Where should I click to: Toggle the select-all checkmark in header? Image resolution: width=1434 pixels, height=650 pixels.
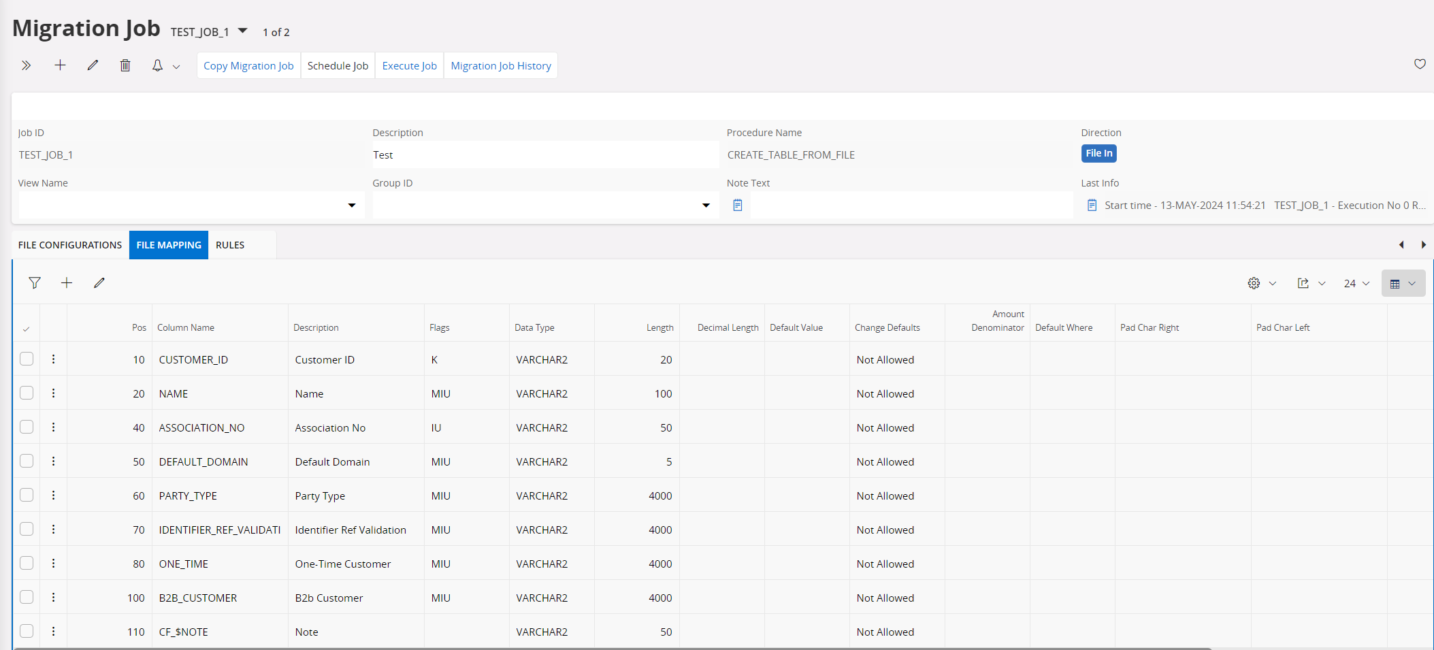point(26,329)
